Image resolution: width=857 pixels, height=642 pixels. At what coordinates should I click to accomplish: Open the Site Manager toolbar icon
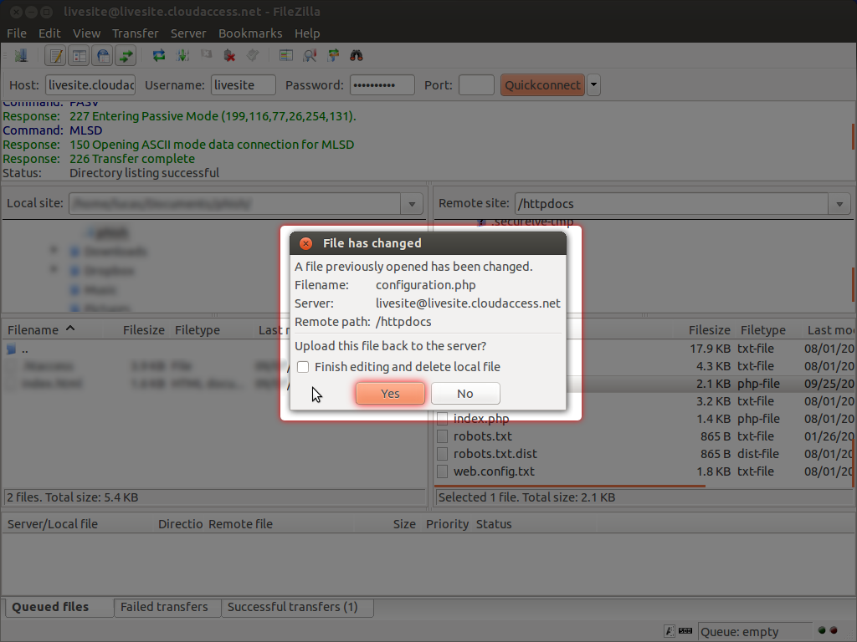coord(21,56)
